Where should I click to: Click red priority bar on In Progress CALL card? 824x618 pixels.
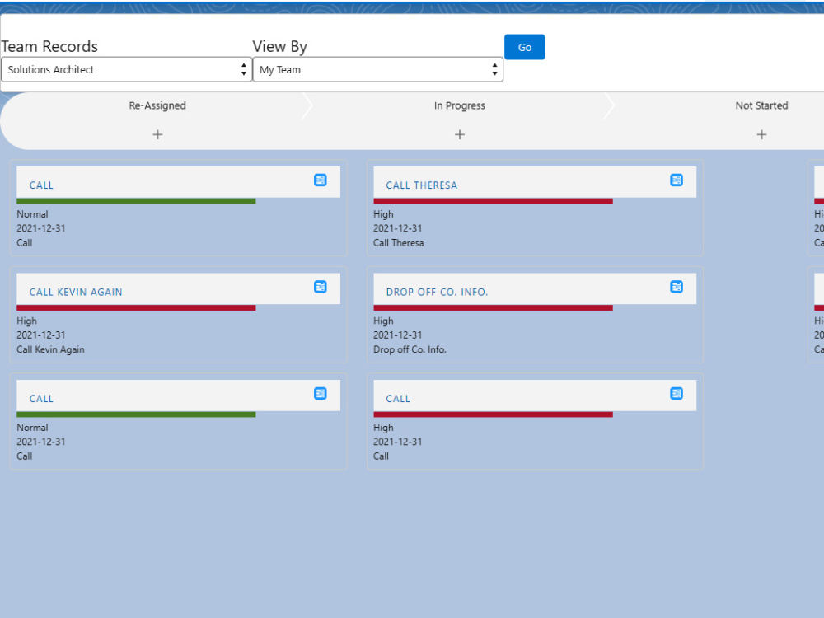tap(493, 414)
